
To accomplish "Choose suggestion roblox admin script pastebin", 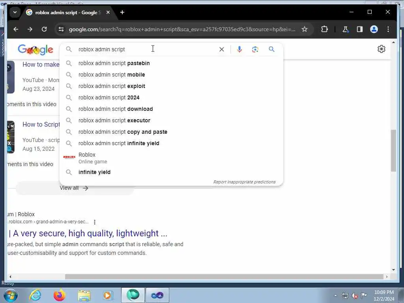I will click(171, 63).
